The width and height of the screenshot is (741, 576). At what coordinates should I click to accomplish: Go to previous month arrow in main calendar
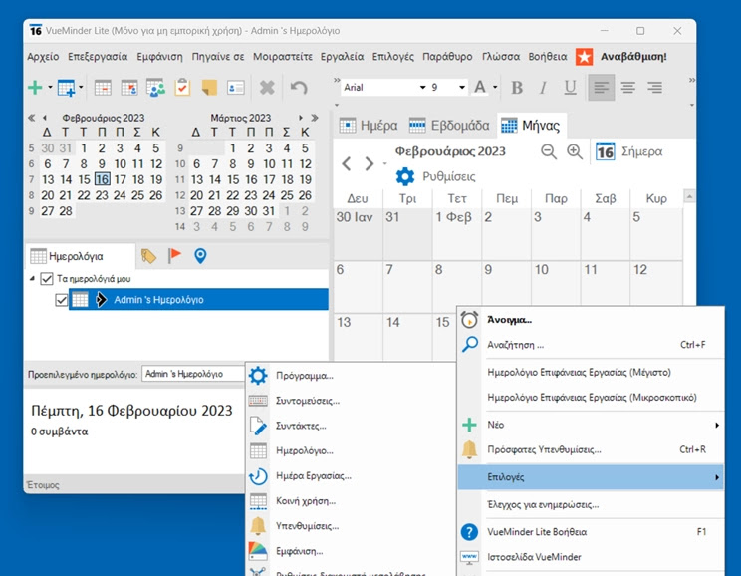347,164
